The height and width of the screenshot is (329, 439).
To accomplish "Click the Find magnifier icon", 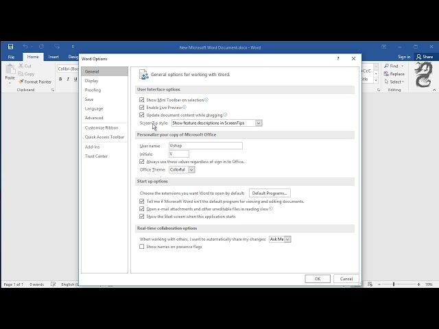I will (387, 66).
